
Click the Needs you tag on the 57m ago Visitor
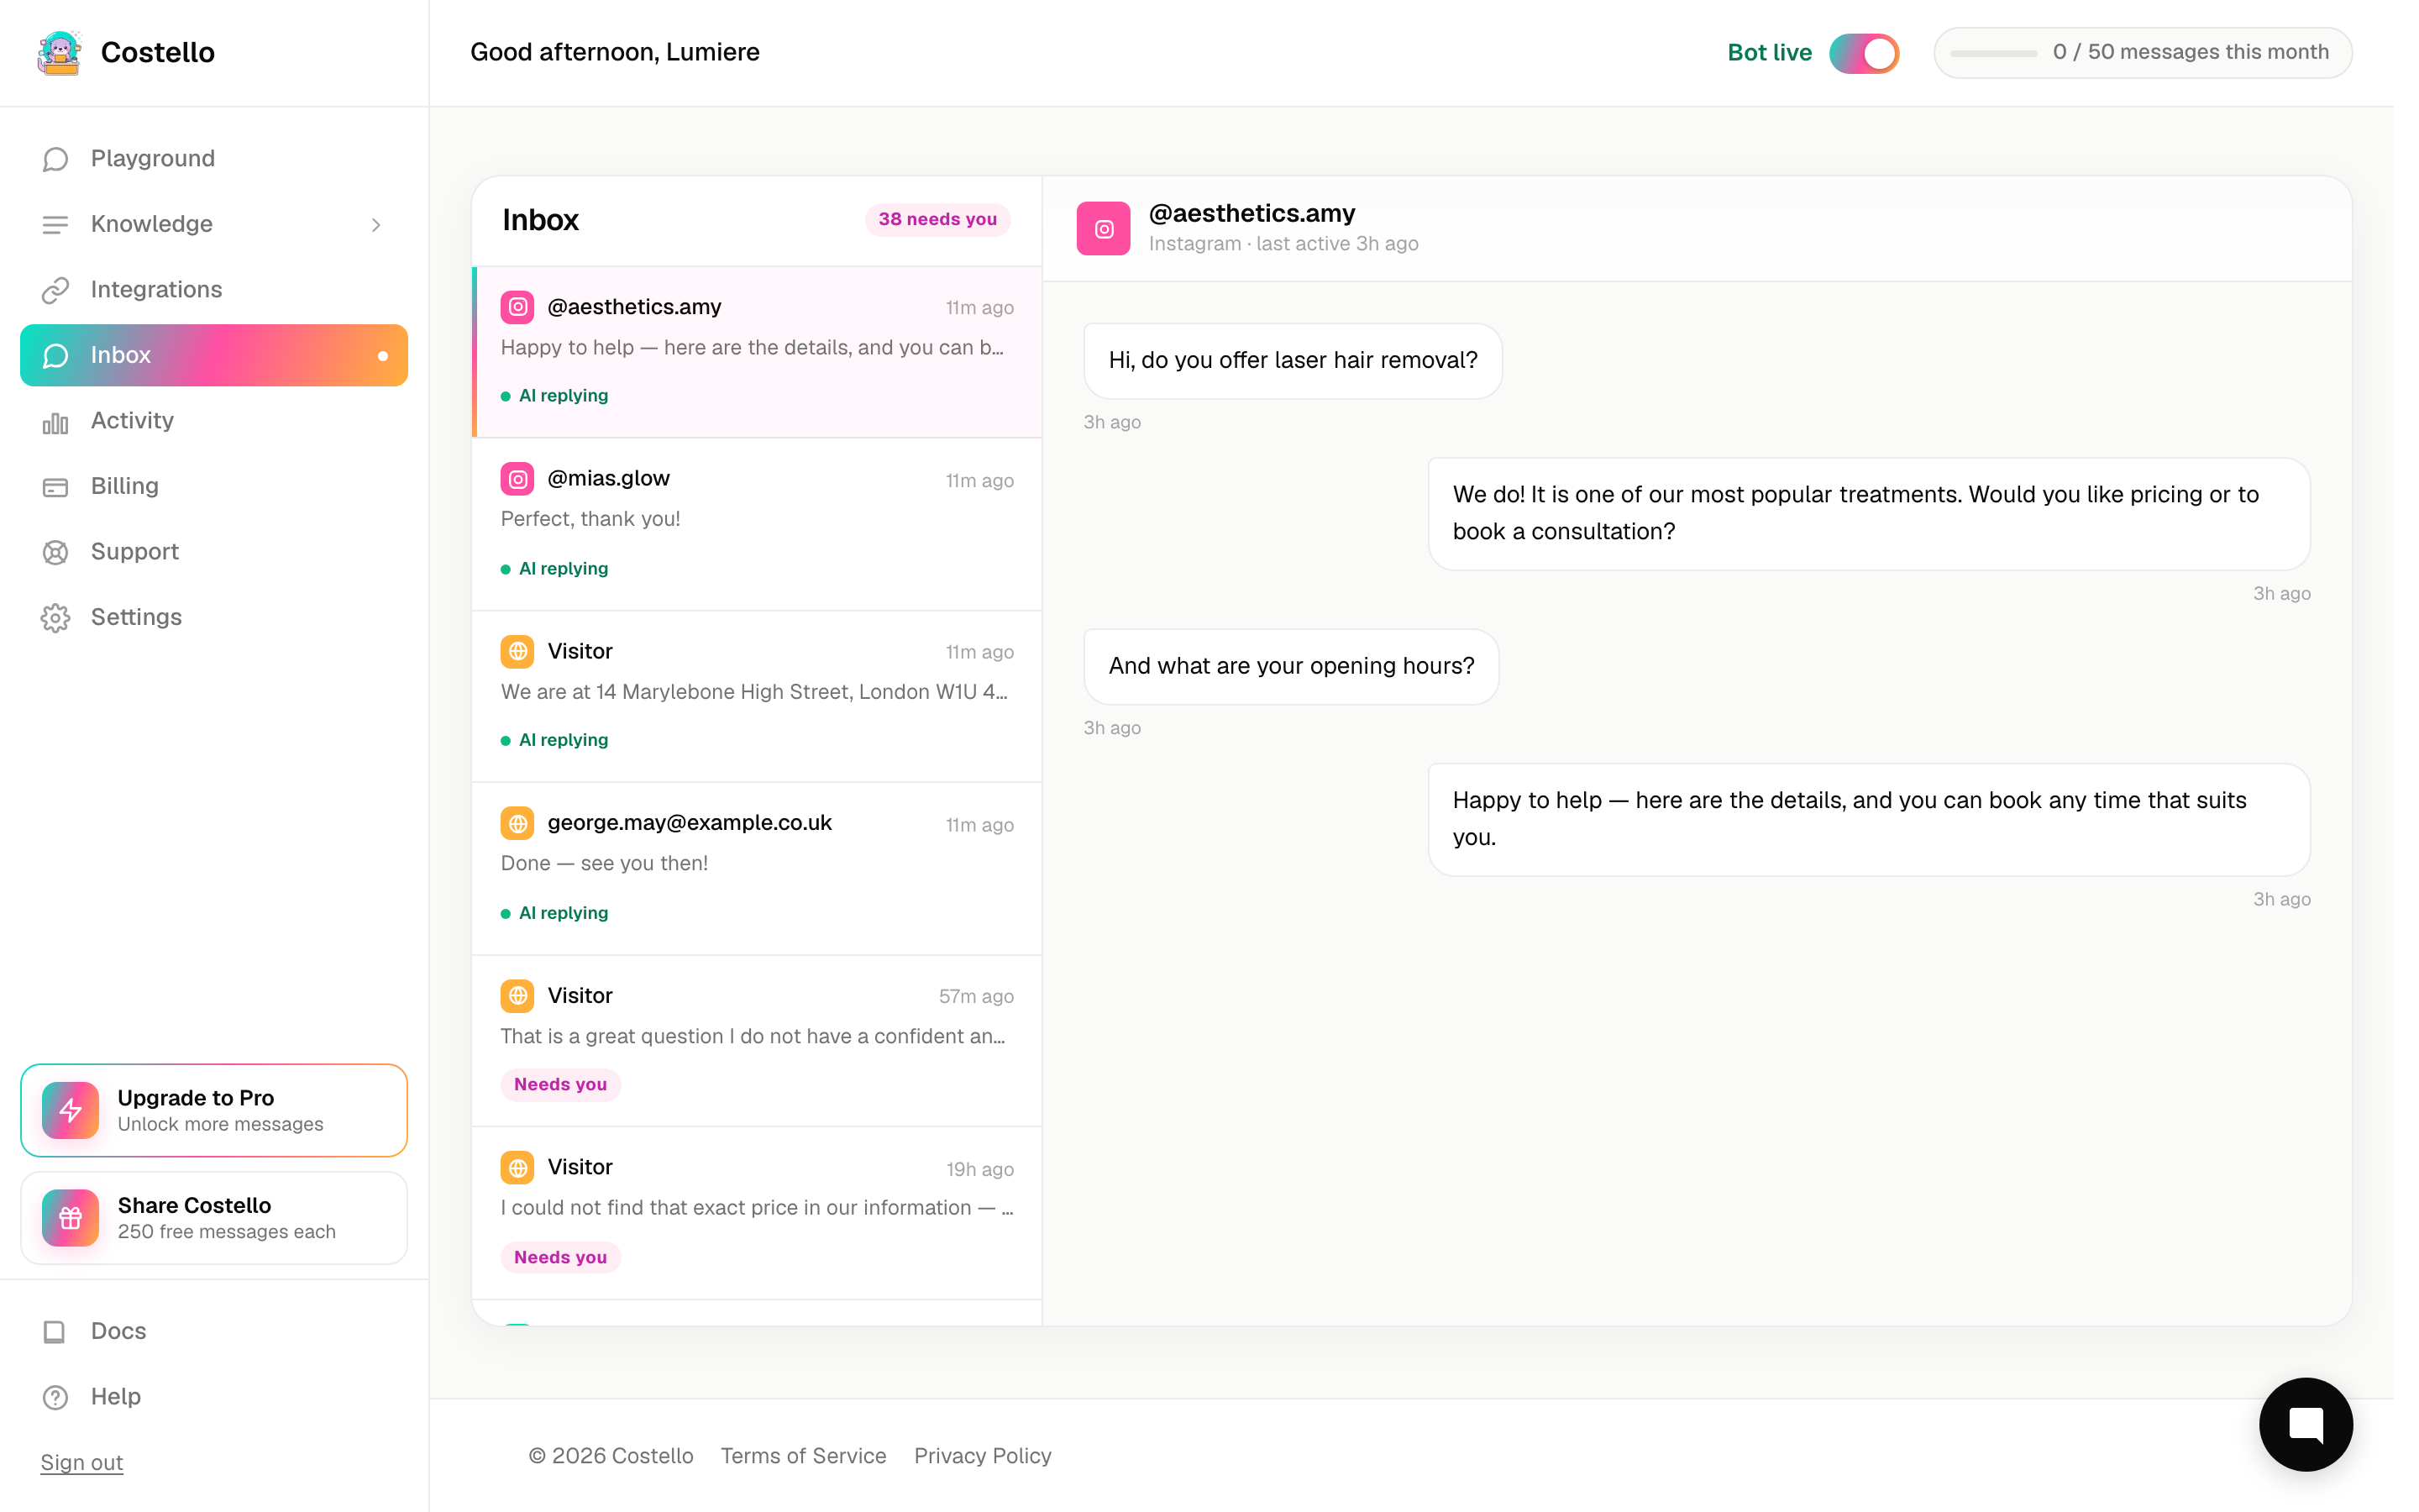point(559,1085)
